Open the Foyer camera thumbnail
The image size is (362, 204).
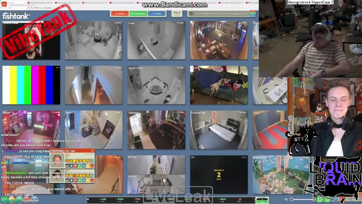pyautogui.click(x=94, y=130)
